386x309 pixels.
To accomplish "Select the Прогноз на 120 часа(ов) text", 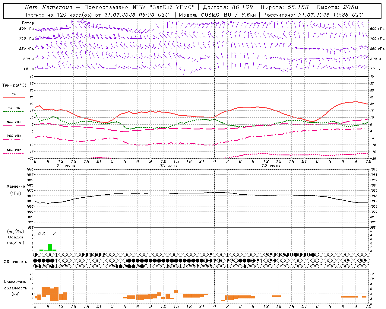I will point(58,15).
